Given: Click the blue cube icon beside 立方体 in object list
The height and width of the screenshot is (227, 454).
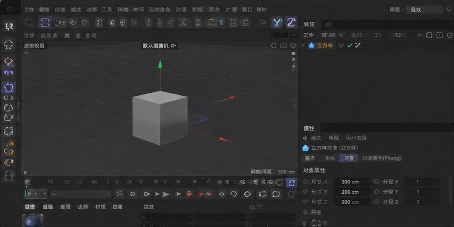Looking at the screenshot, I should 312,45.
